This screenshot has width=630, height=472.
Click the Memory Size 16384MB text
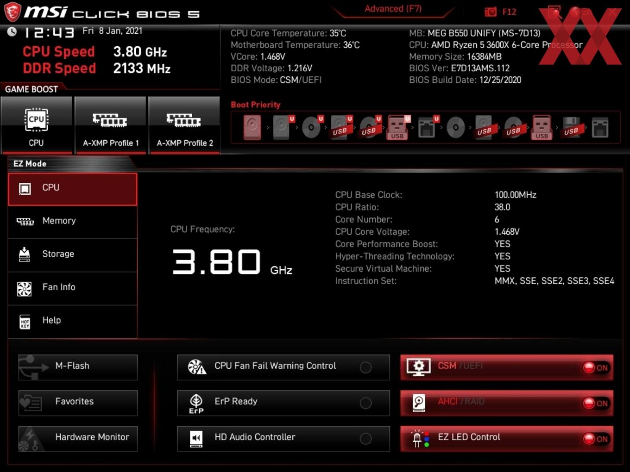455,56
